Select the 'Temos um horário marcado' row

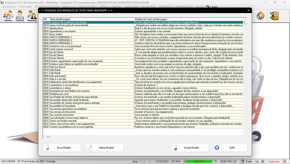[143, 121]
